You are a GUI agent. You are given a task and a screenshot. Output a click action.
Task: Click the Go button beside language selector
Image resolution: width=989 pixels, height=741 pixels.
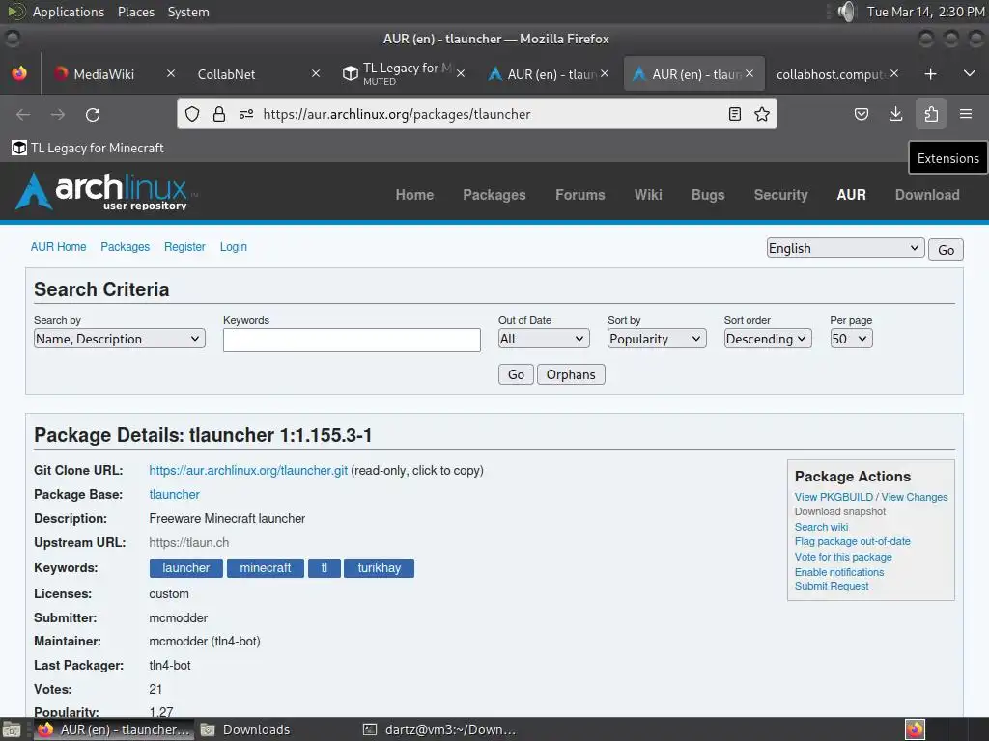946,250
